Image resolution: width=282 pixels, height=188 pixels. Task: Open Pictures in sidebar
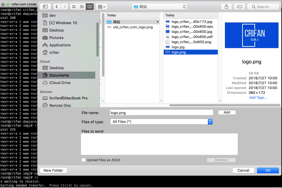click(66, 38)
